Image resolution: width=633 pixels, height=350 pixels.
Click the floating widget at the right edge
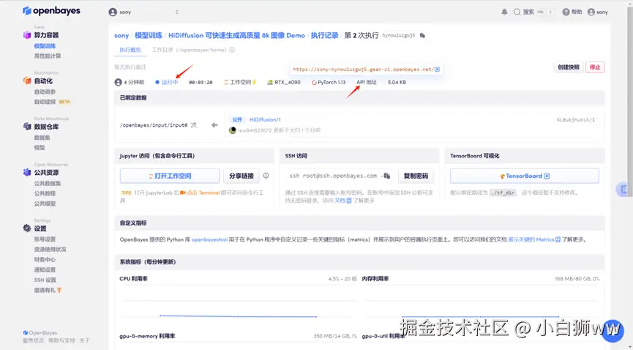coord(623,189)
